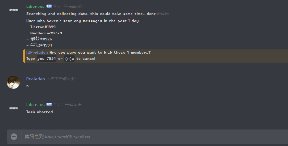
Task: Click the BOT badge on first Libereus message
Action: tap(49, 6)
